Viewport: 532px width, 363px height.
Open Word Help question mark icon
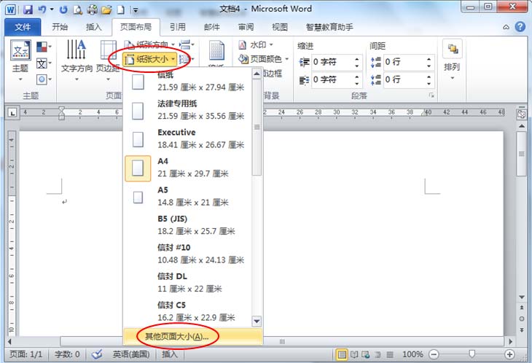(520, 27)
